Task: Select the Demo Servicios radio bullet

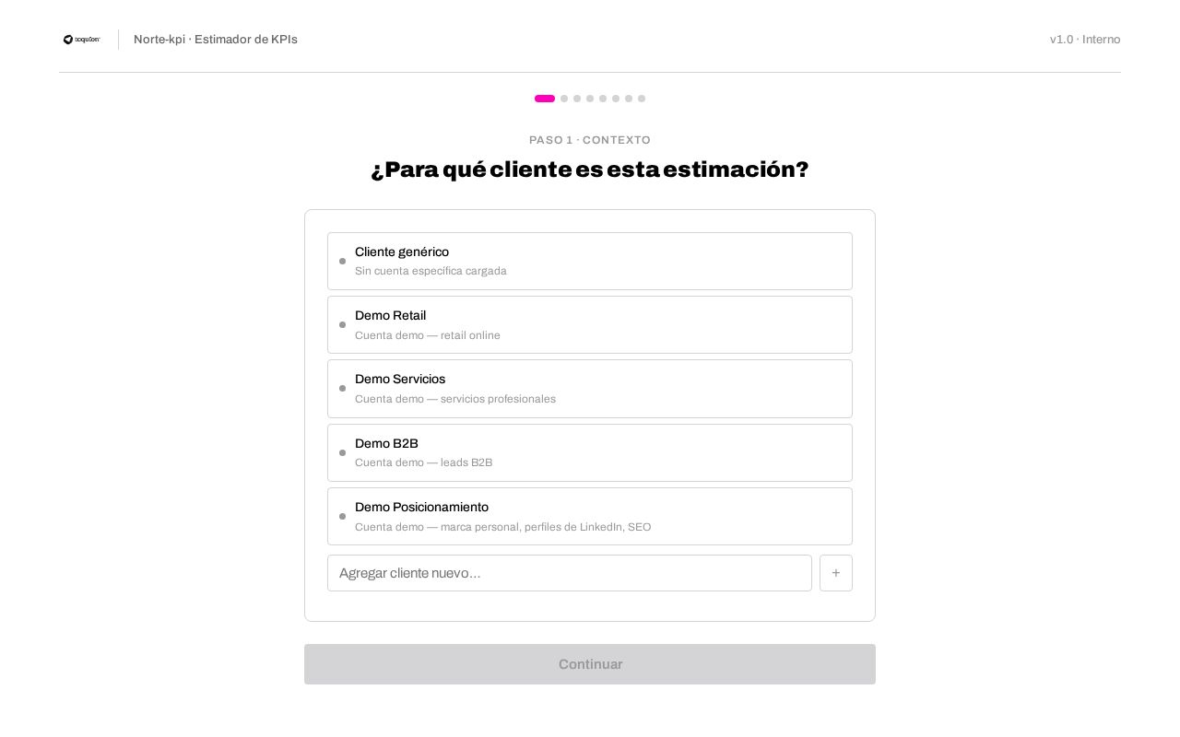Action: click(x=342, y=389)
